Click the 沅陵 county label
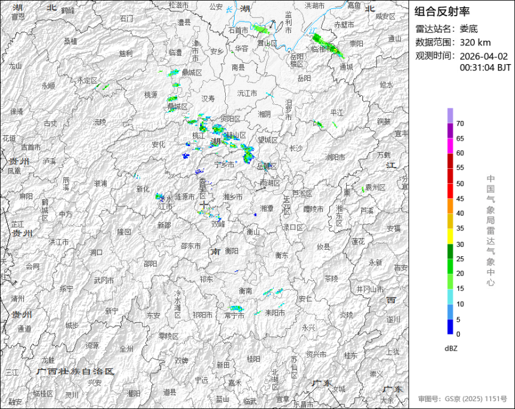 [100, 122]
